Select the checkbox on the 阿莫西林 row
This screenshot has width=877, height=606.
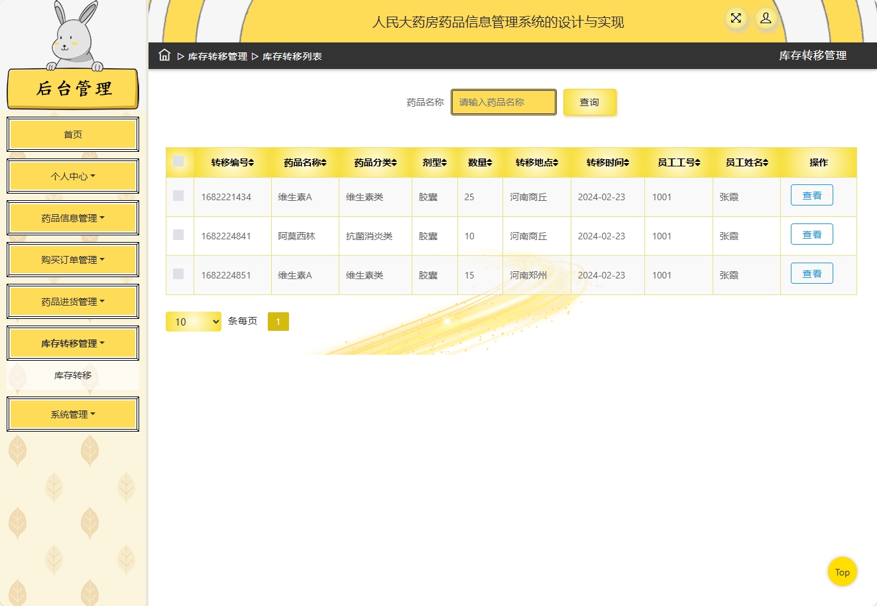pyautogui.click(x=179, y=235)
